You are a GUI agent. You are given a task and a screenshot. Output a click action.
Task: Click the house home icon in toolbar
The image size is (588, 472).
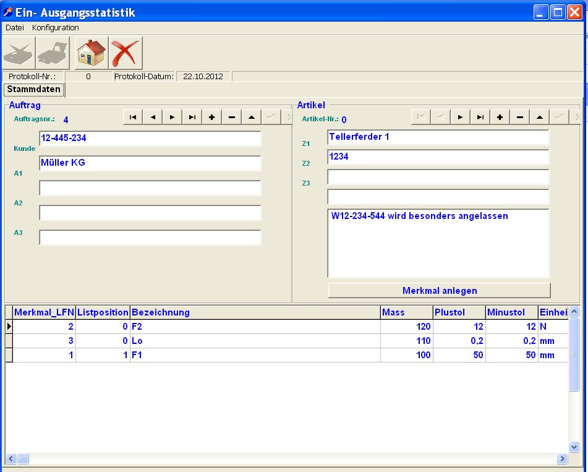tap(91, 53)
